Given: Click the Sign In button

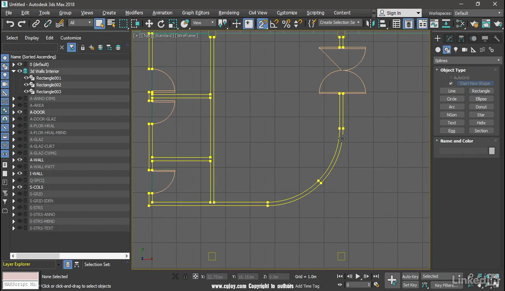Looking at the screenshot, I should click(399, 13).
